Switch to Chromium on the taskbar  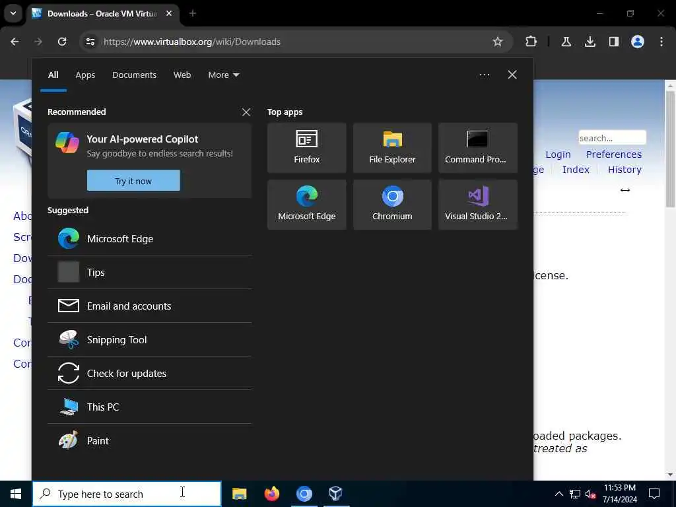click(304, 494)
